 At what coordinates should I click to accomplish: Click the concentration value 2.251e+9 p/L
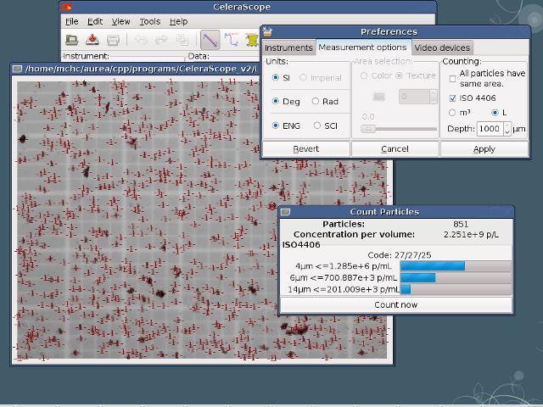point(471,235)
